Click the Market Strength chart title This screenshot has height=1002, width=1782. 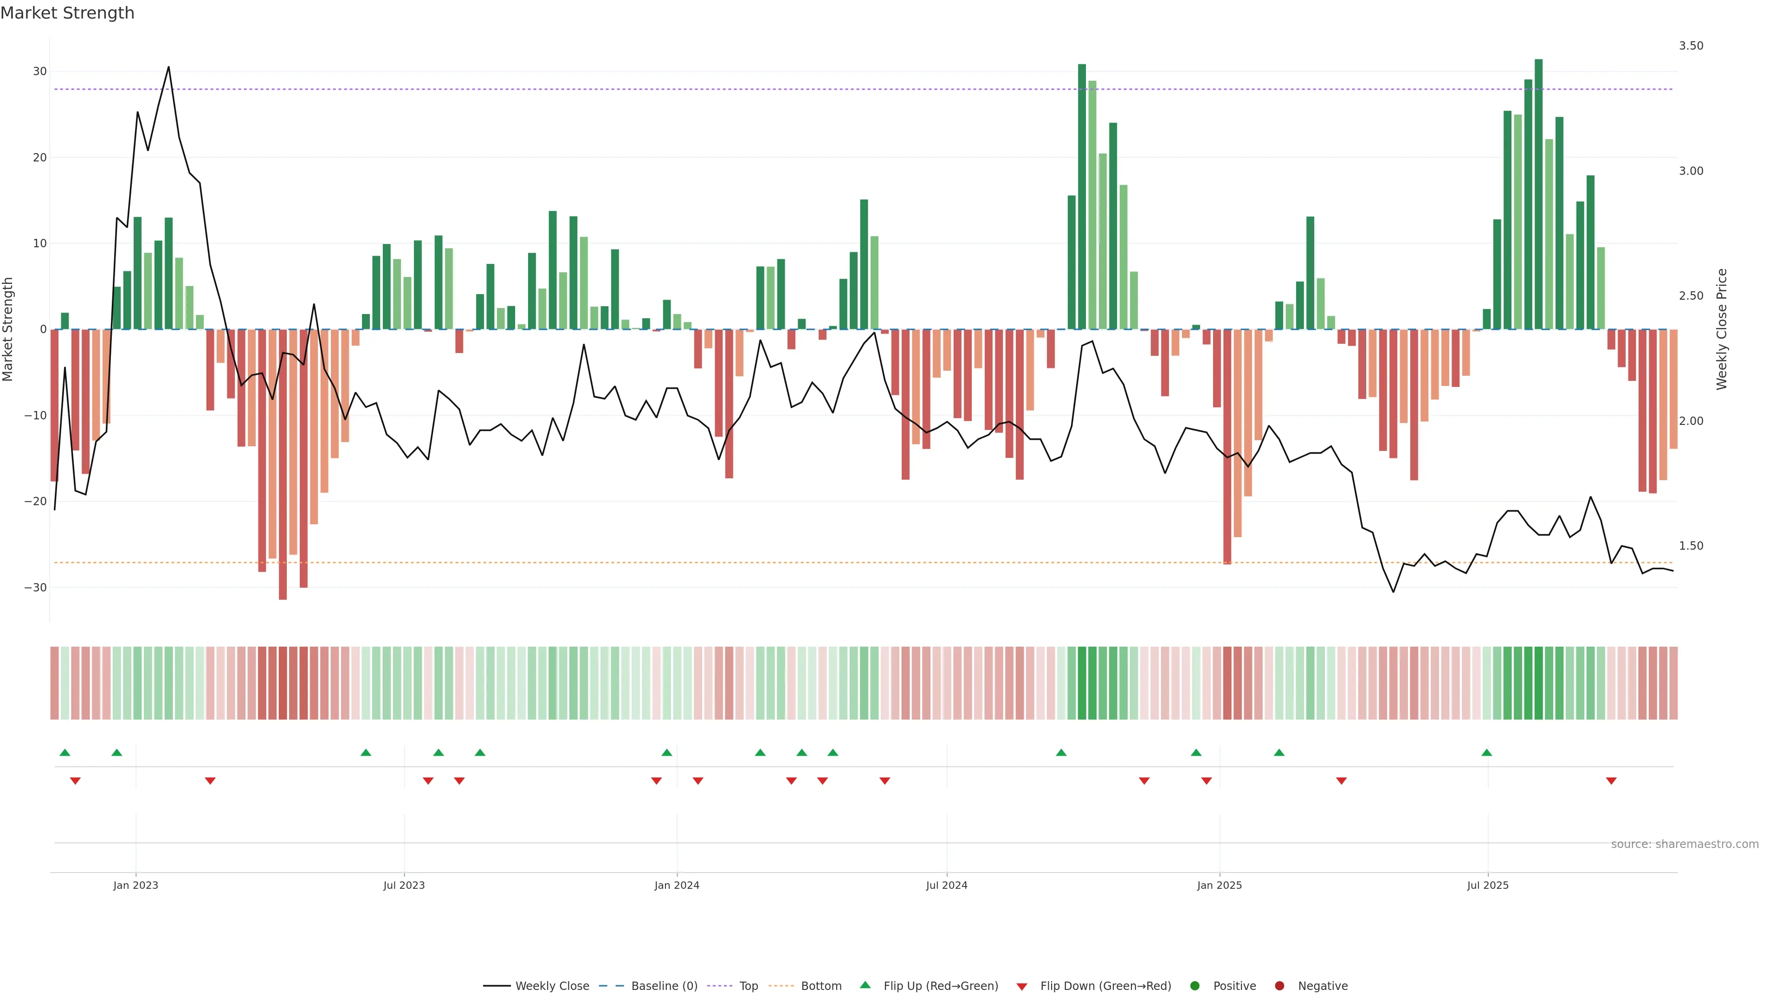pyautogui.click(x=67, y=13)
